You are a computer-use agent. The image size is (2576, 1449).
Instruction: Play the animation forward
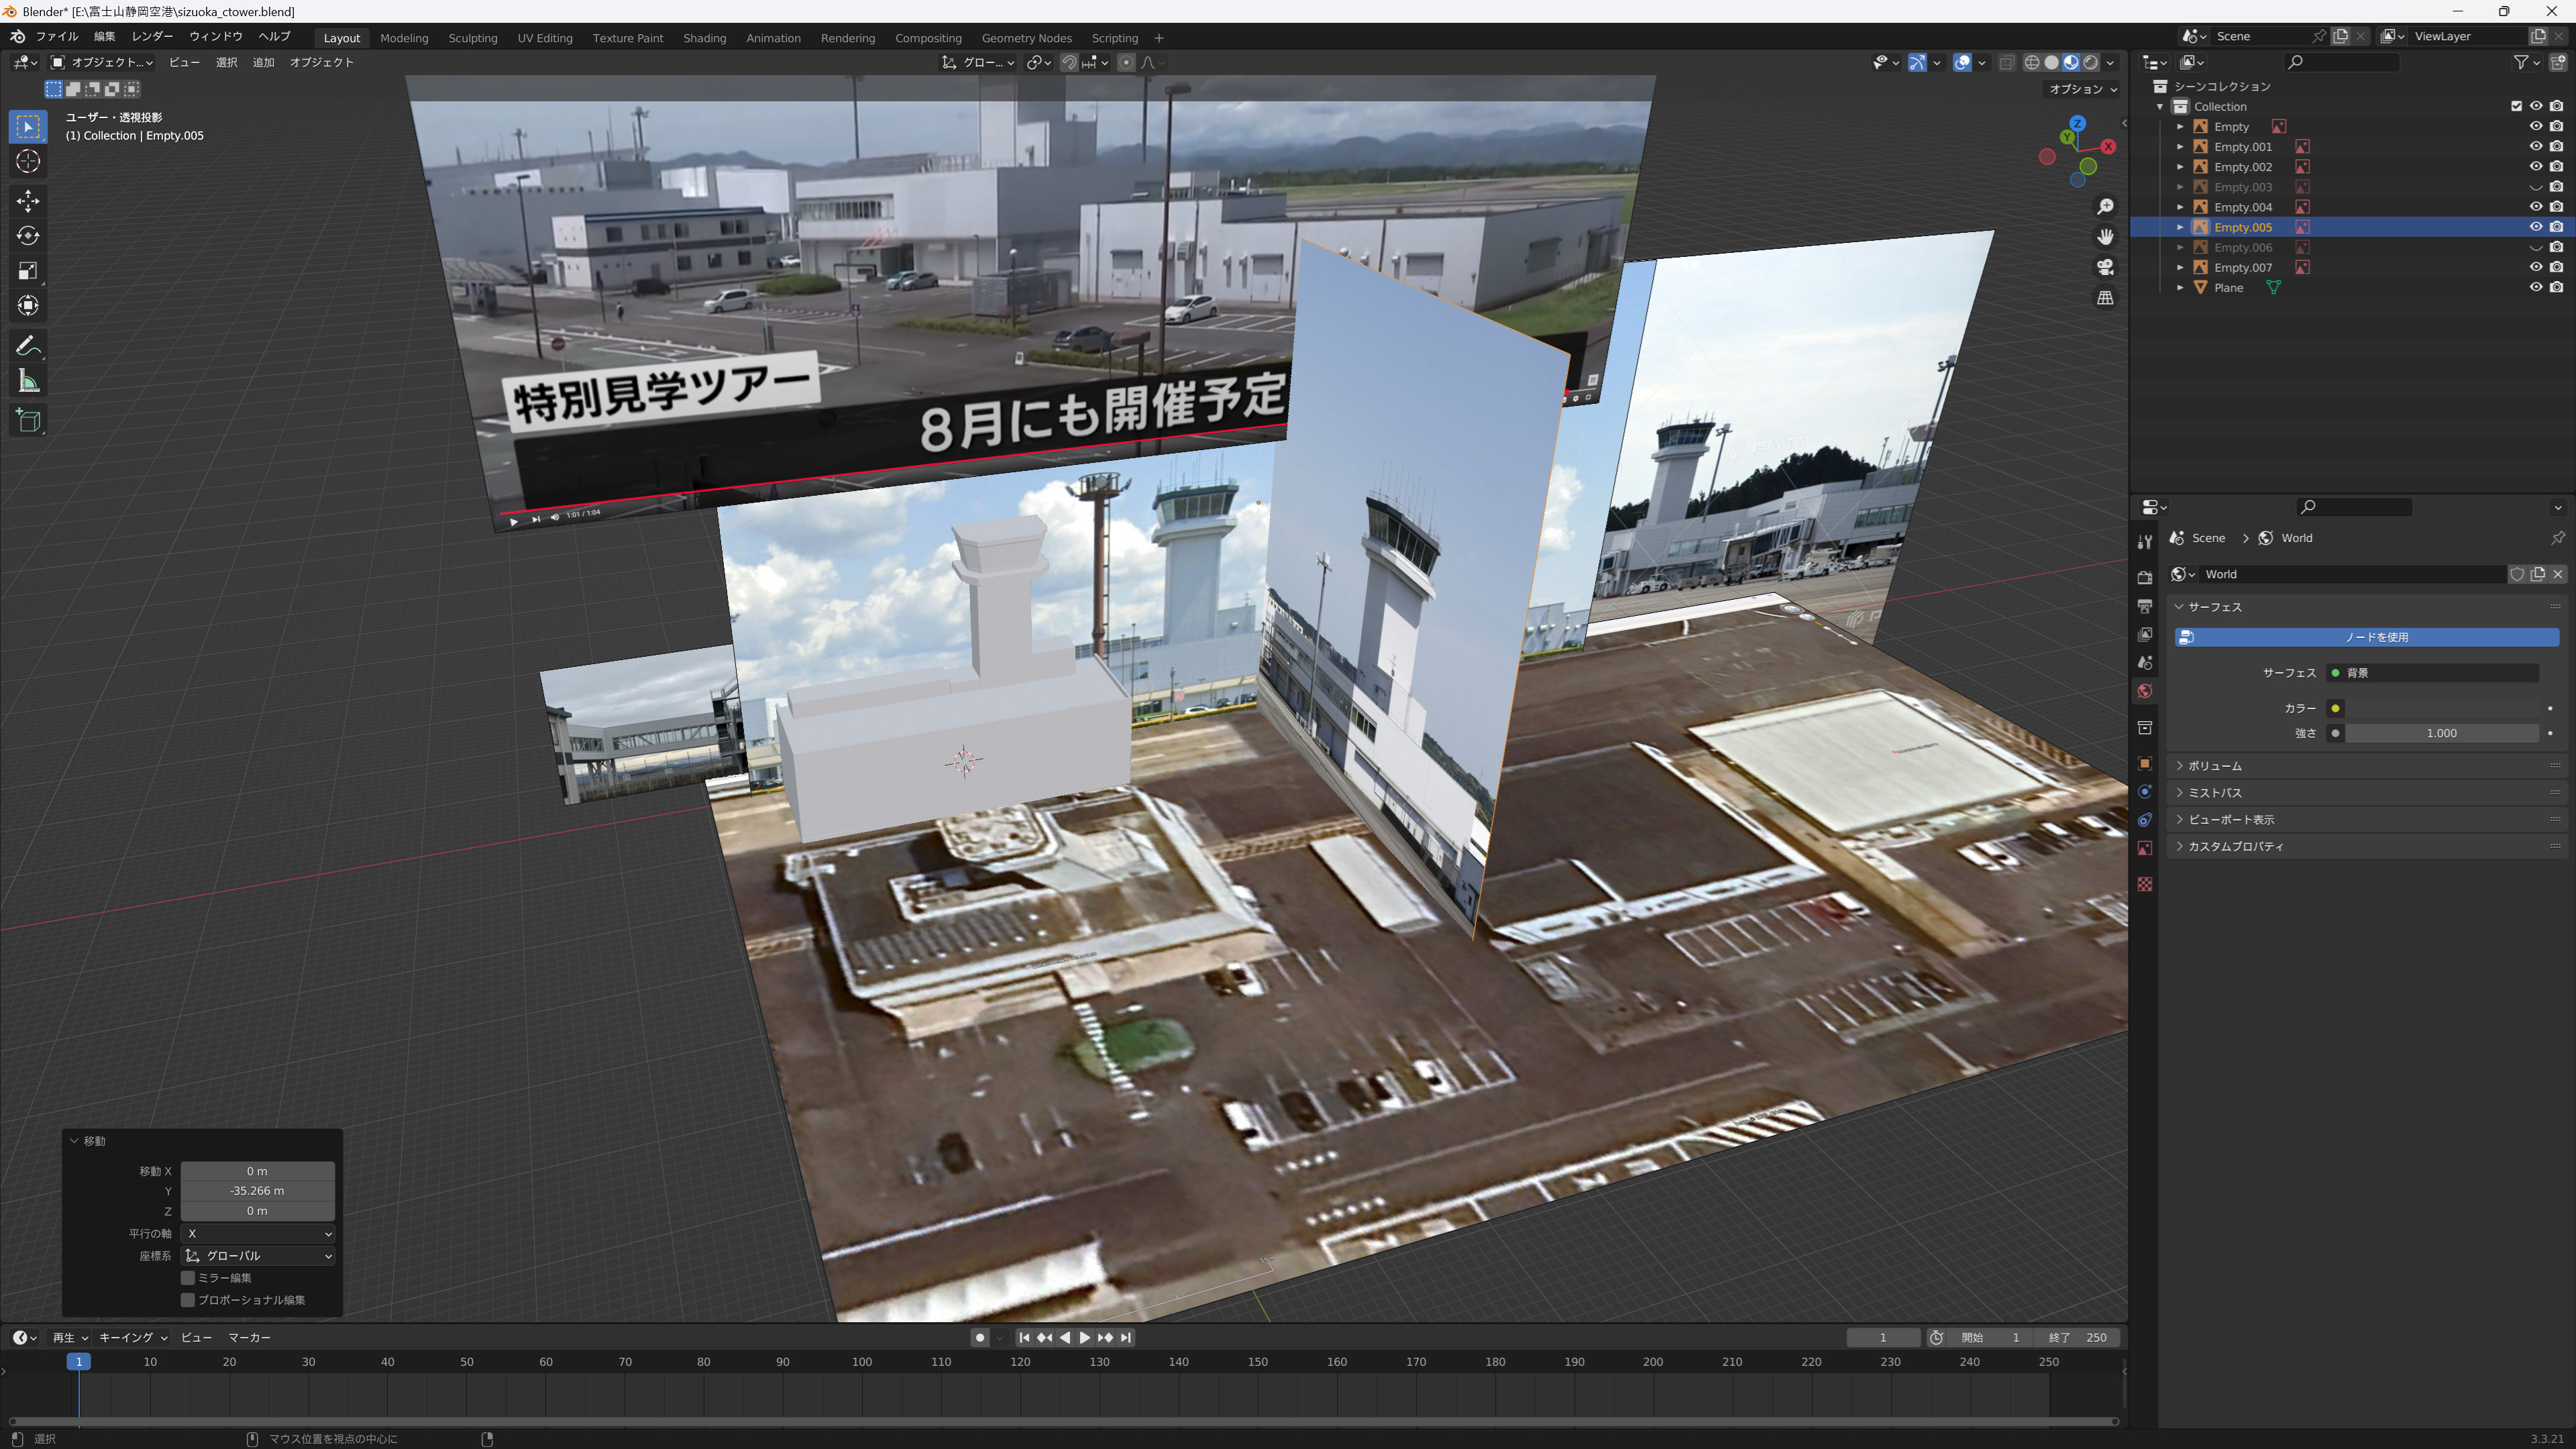pyautogui.click(x=1085, y=1338)
